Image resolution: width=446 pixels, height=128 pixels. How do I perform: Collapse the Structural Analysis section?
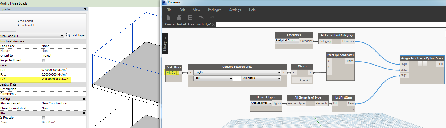(x=84, y=41)
